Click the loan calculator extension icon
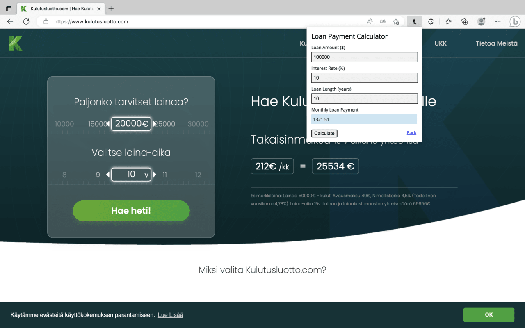 pyautogui.click(x=414, y=21)
